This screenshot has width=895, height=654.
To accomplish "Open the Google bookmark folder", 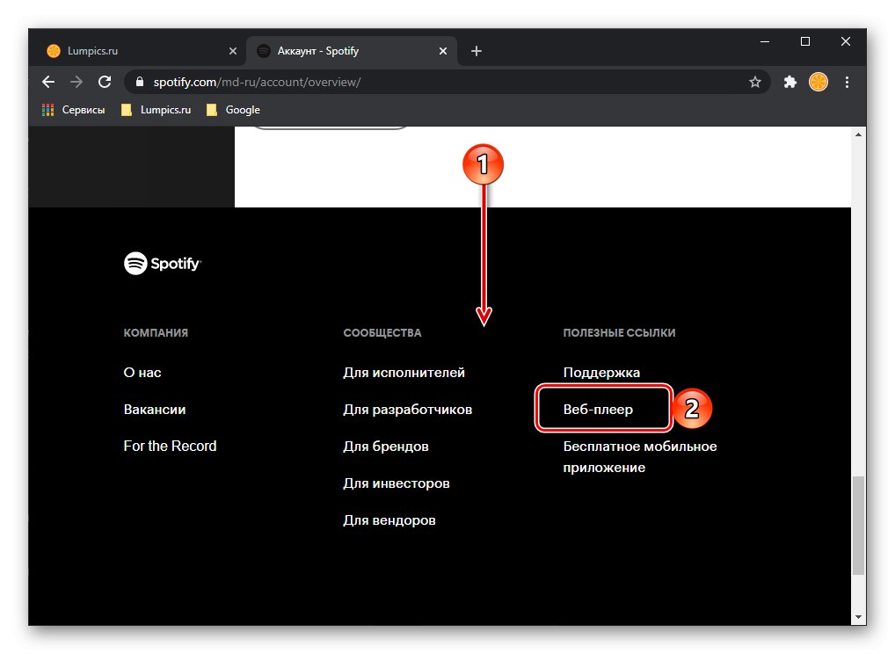I will click(233, 110).
